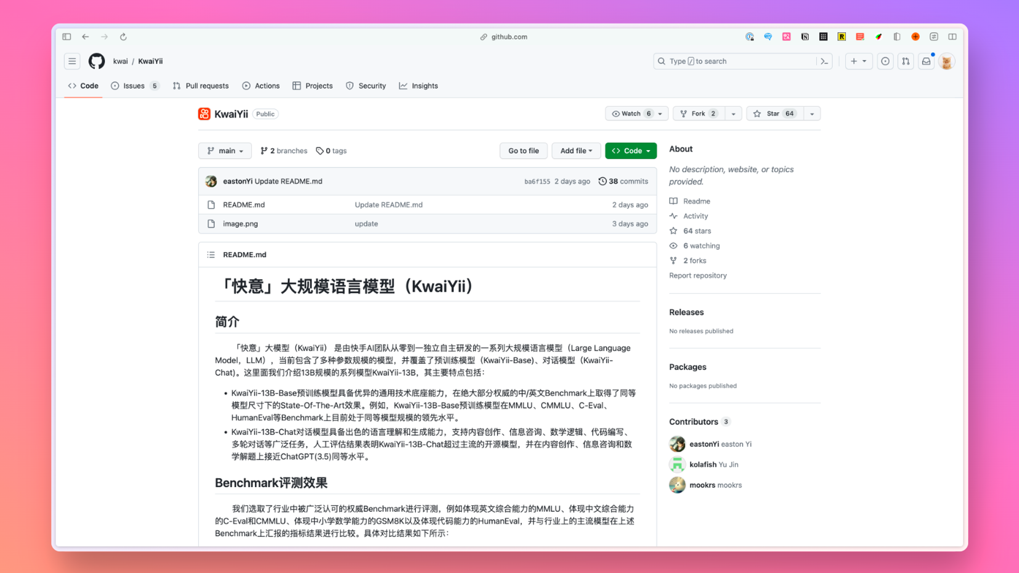Click the yellow R extension icon
Viewport: 1019px width, 573px height.
(x=842, y=37)
